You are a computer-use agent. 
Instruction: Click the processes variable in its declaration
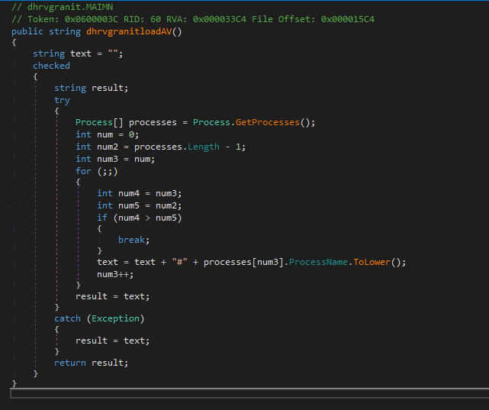153,122
